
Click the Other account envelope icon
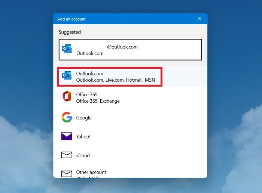[x=67, y=174]
